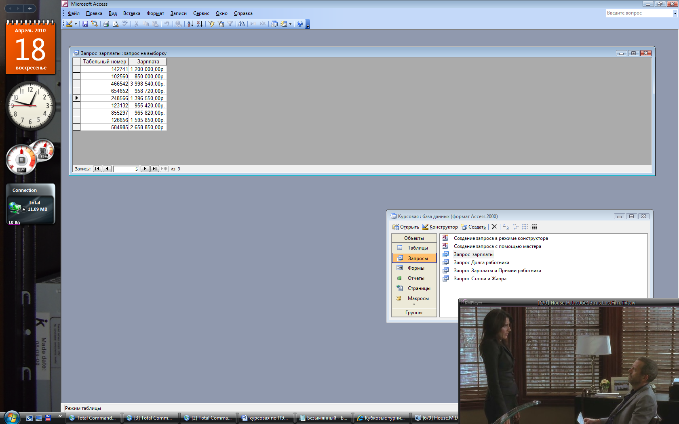Go to last record navigation button
This screenshot has height=424, width=679.
154,169
